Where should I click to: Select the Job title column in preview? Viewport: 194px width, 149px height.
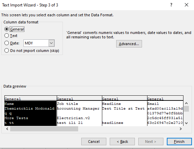tap(79, 111)
